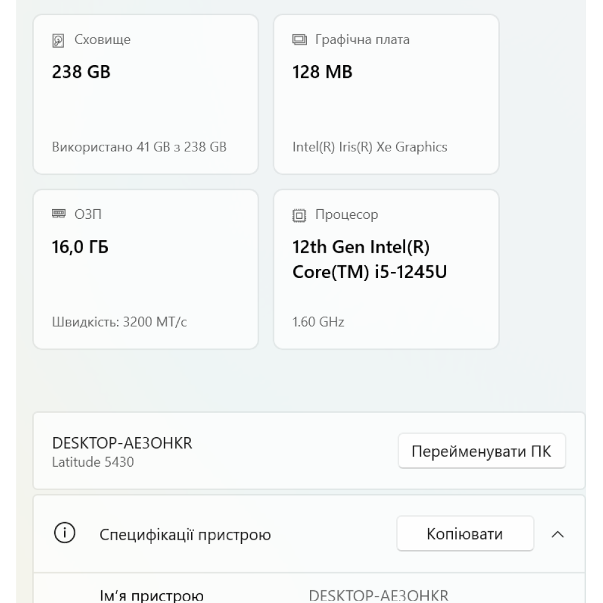Click the Копіювати button
This screenshot has width=603, height=603.
click(x=466, y=532)
